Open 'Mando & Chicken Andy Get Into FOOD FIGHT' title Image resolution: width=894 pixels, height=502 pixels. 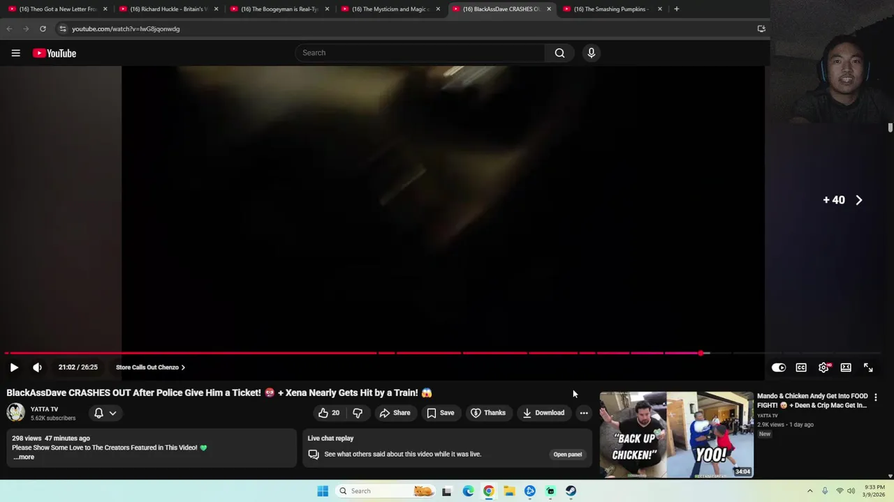(x=812, y=400)
